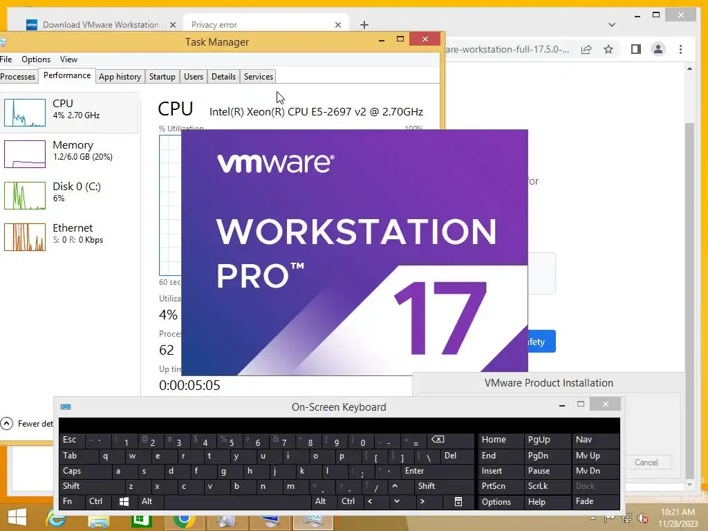Collapse Task Manager with Fewer details

point(27,424)
